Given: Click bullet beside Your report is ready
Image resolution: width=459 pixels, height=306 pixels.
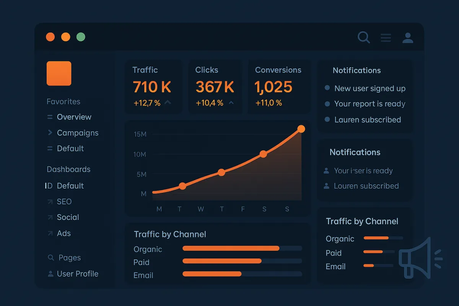Looking at the screenshot, I should coord(327,104).
